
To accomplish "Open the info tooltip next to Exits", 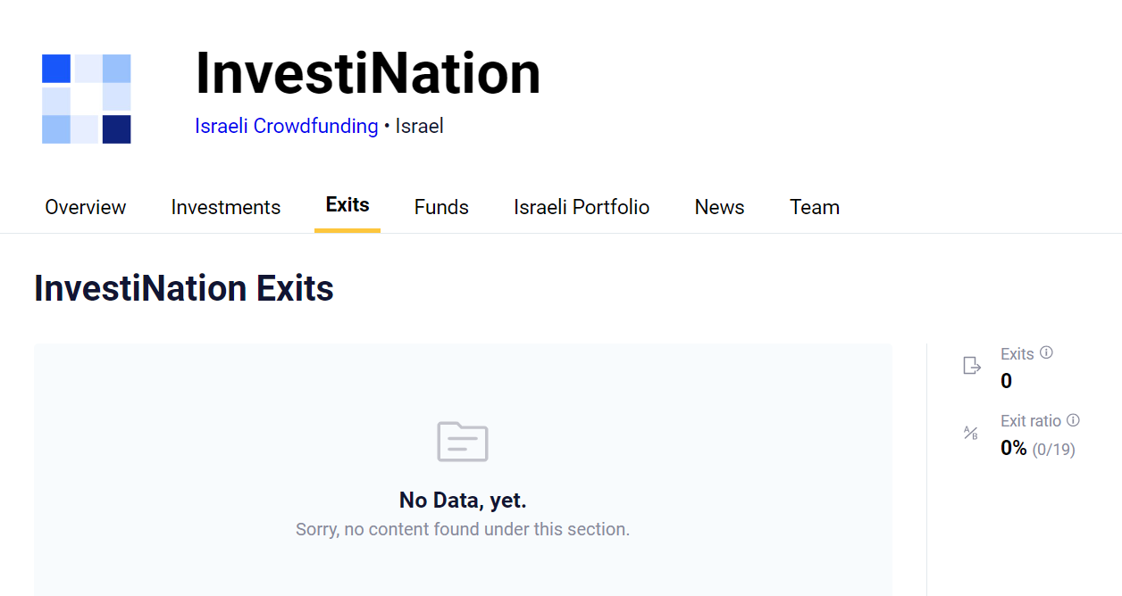I will 1046,352.
